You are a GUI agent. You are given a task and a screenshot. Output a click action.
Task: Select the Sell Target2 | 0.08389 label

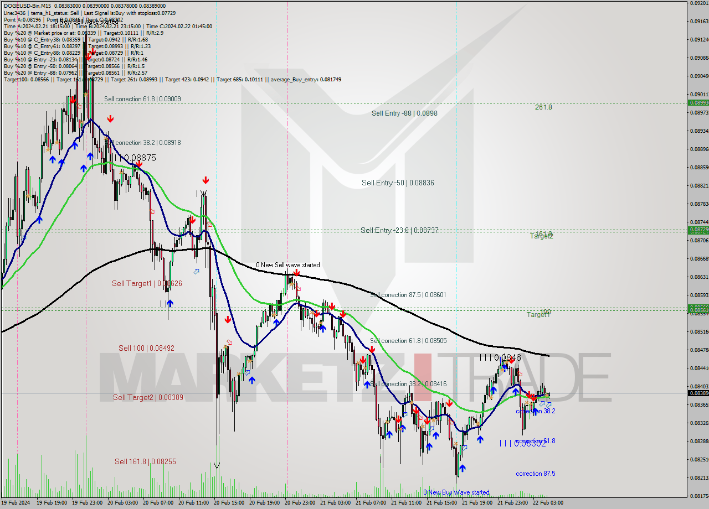point(148,397)
